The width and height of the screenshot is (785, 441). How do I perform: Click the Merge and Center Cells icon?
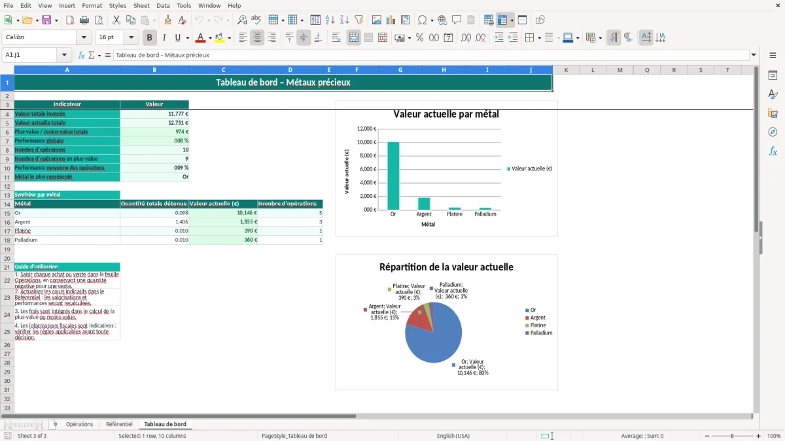354,38
